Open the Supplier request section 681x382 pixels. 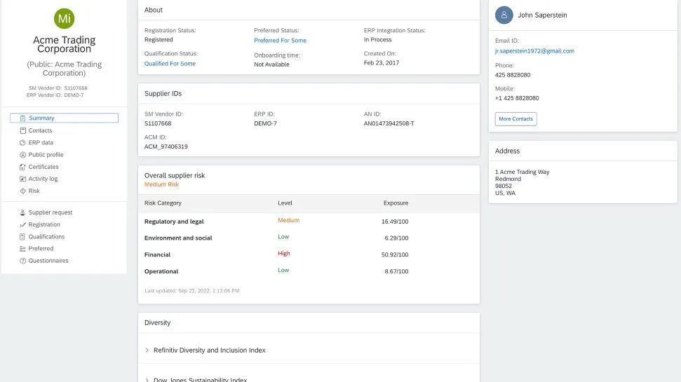pyautogui.click(x=50, y=212)
